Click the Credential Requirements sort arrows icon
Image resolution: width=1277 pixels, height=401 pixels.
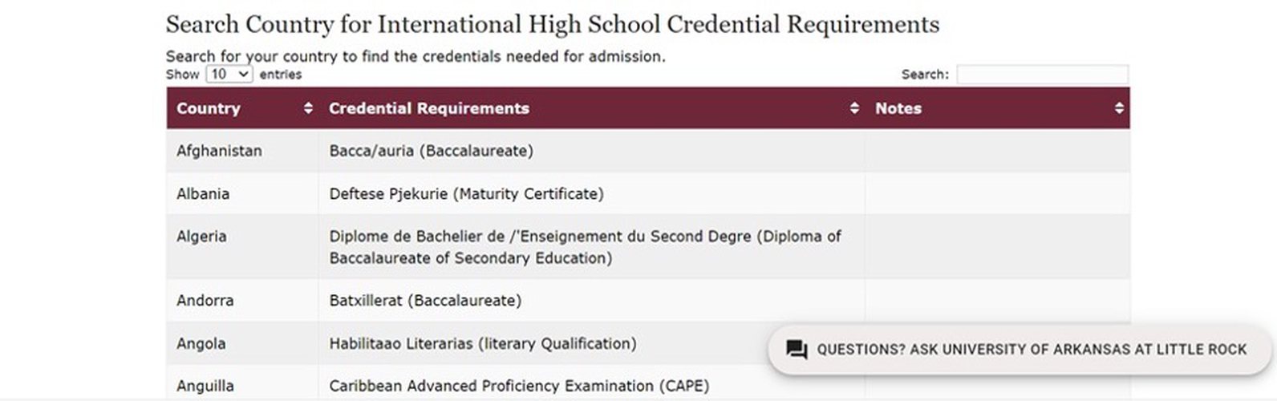pyautogui.click(x=854, y=108)
